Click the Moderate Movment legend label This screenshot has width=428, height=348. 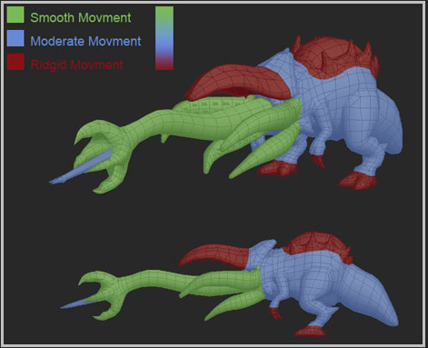point(85,41)
